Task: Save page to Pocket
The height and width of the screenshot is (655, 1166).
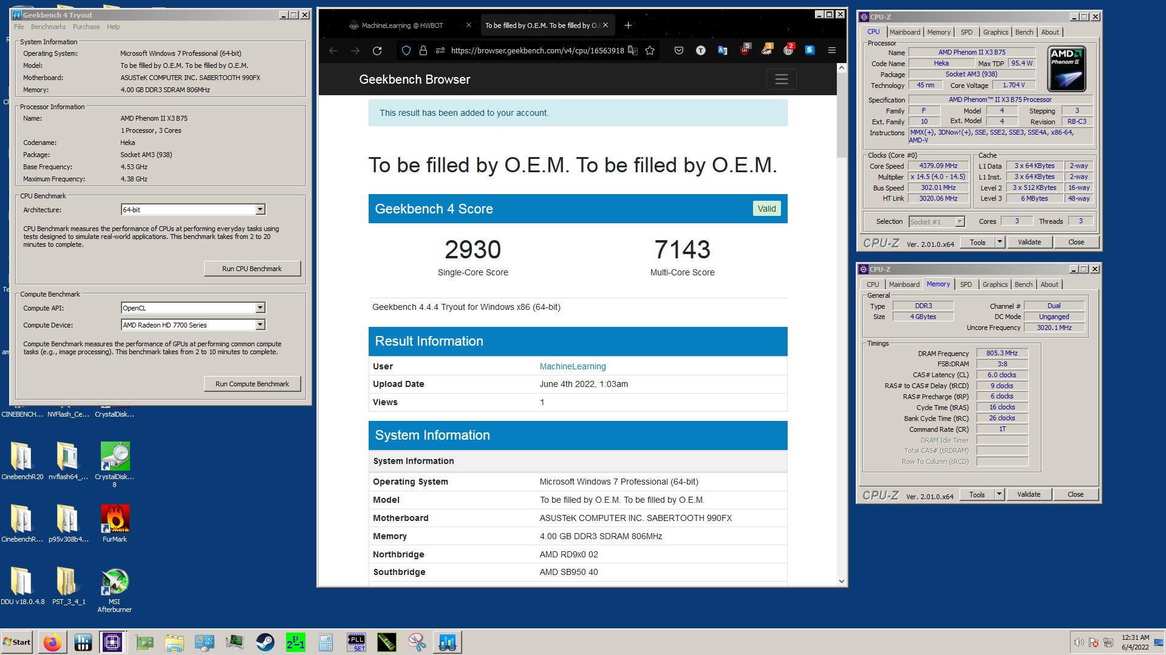Action: point(679,51)
